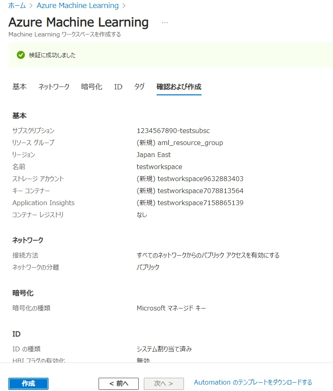Click the < 前へ button
This screenshot has width=333, height=391.
(119, 383)
